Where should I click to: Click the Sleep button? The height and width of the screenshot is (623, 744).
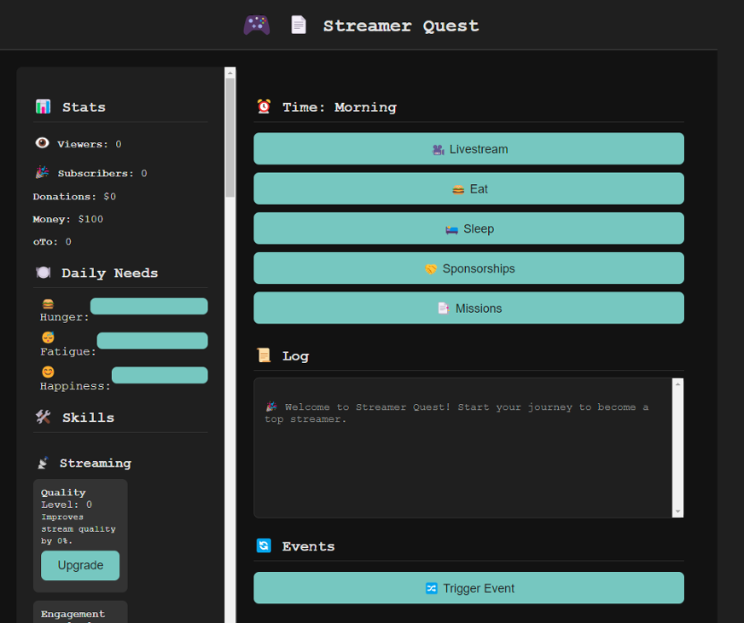pyautogui.click(x=468, y=228)
